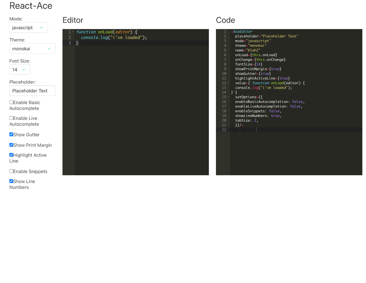Screen dimensions: 366x283
Task: Enable Live Autocomplete checkbox
Action: pos(11,118)
